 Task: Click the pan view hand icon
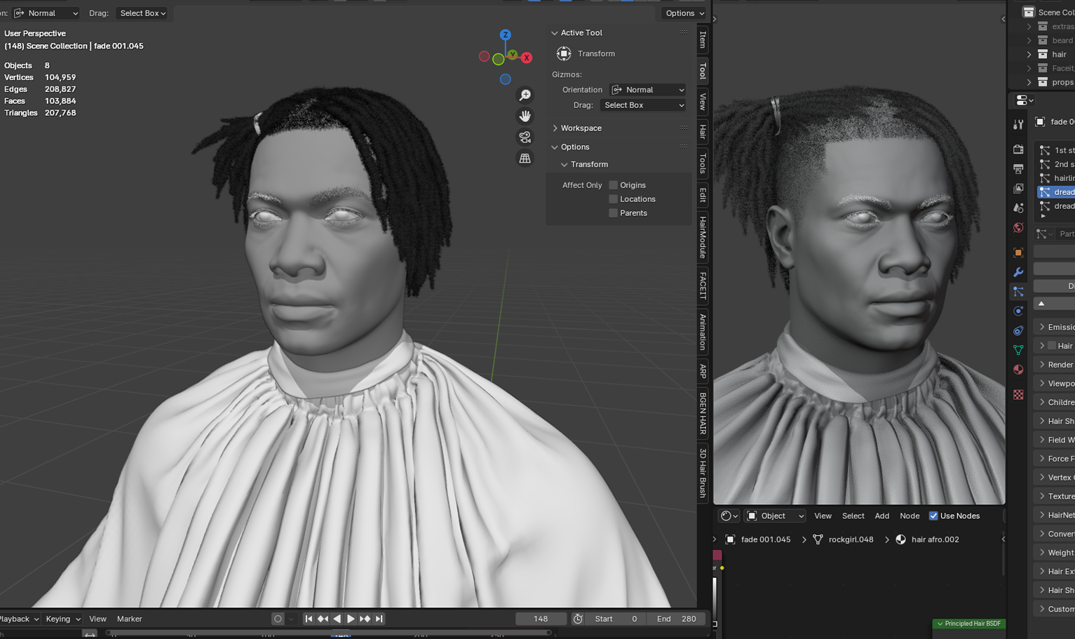(525, 116)
